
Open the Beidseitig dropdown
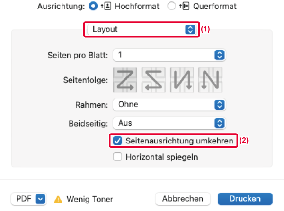(168, 123)
